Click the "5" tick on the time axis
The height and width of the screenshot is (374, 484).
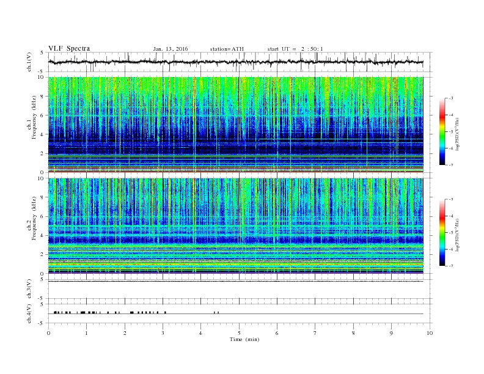coord(239,333)
